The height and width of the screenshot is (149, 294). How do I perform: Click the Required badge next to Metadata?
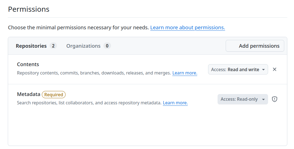[54, 95]
